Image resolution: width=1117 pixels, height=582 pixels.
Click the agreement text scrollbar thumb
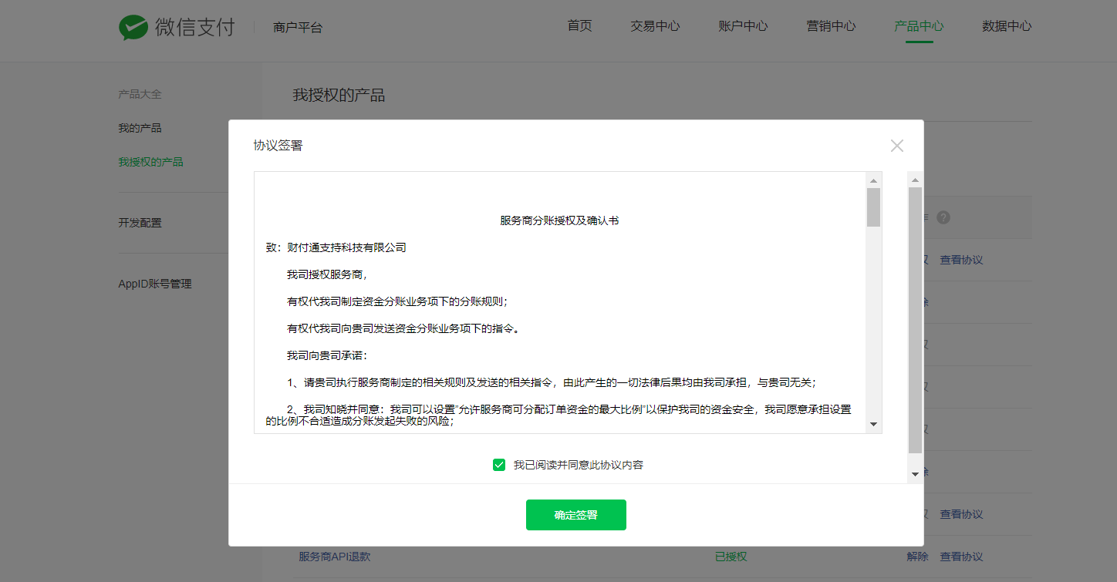(873, 207)
